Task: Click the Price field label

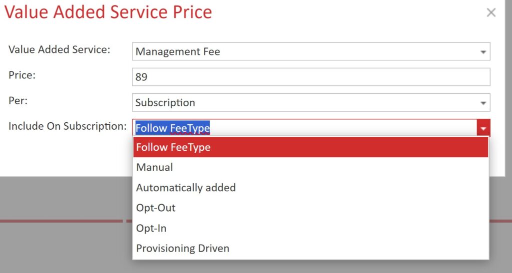Action: 22,75
